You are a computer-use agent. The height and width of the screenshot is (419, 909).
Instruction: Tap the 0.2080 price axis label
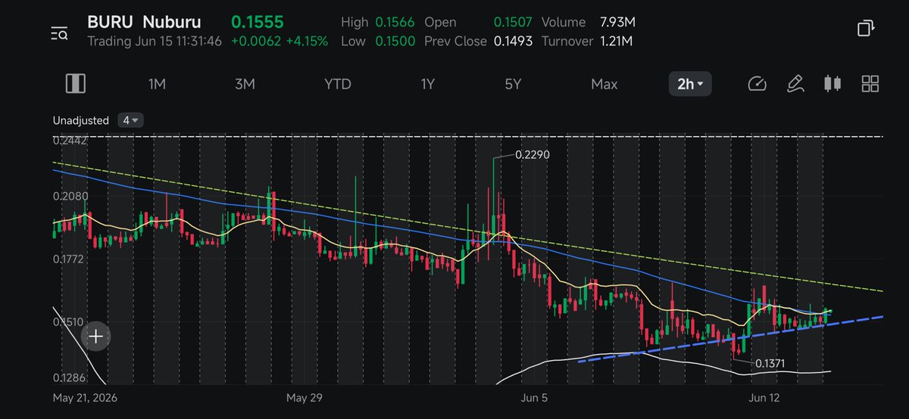tap(70, 196)
